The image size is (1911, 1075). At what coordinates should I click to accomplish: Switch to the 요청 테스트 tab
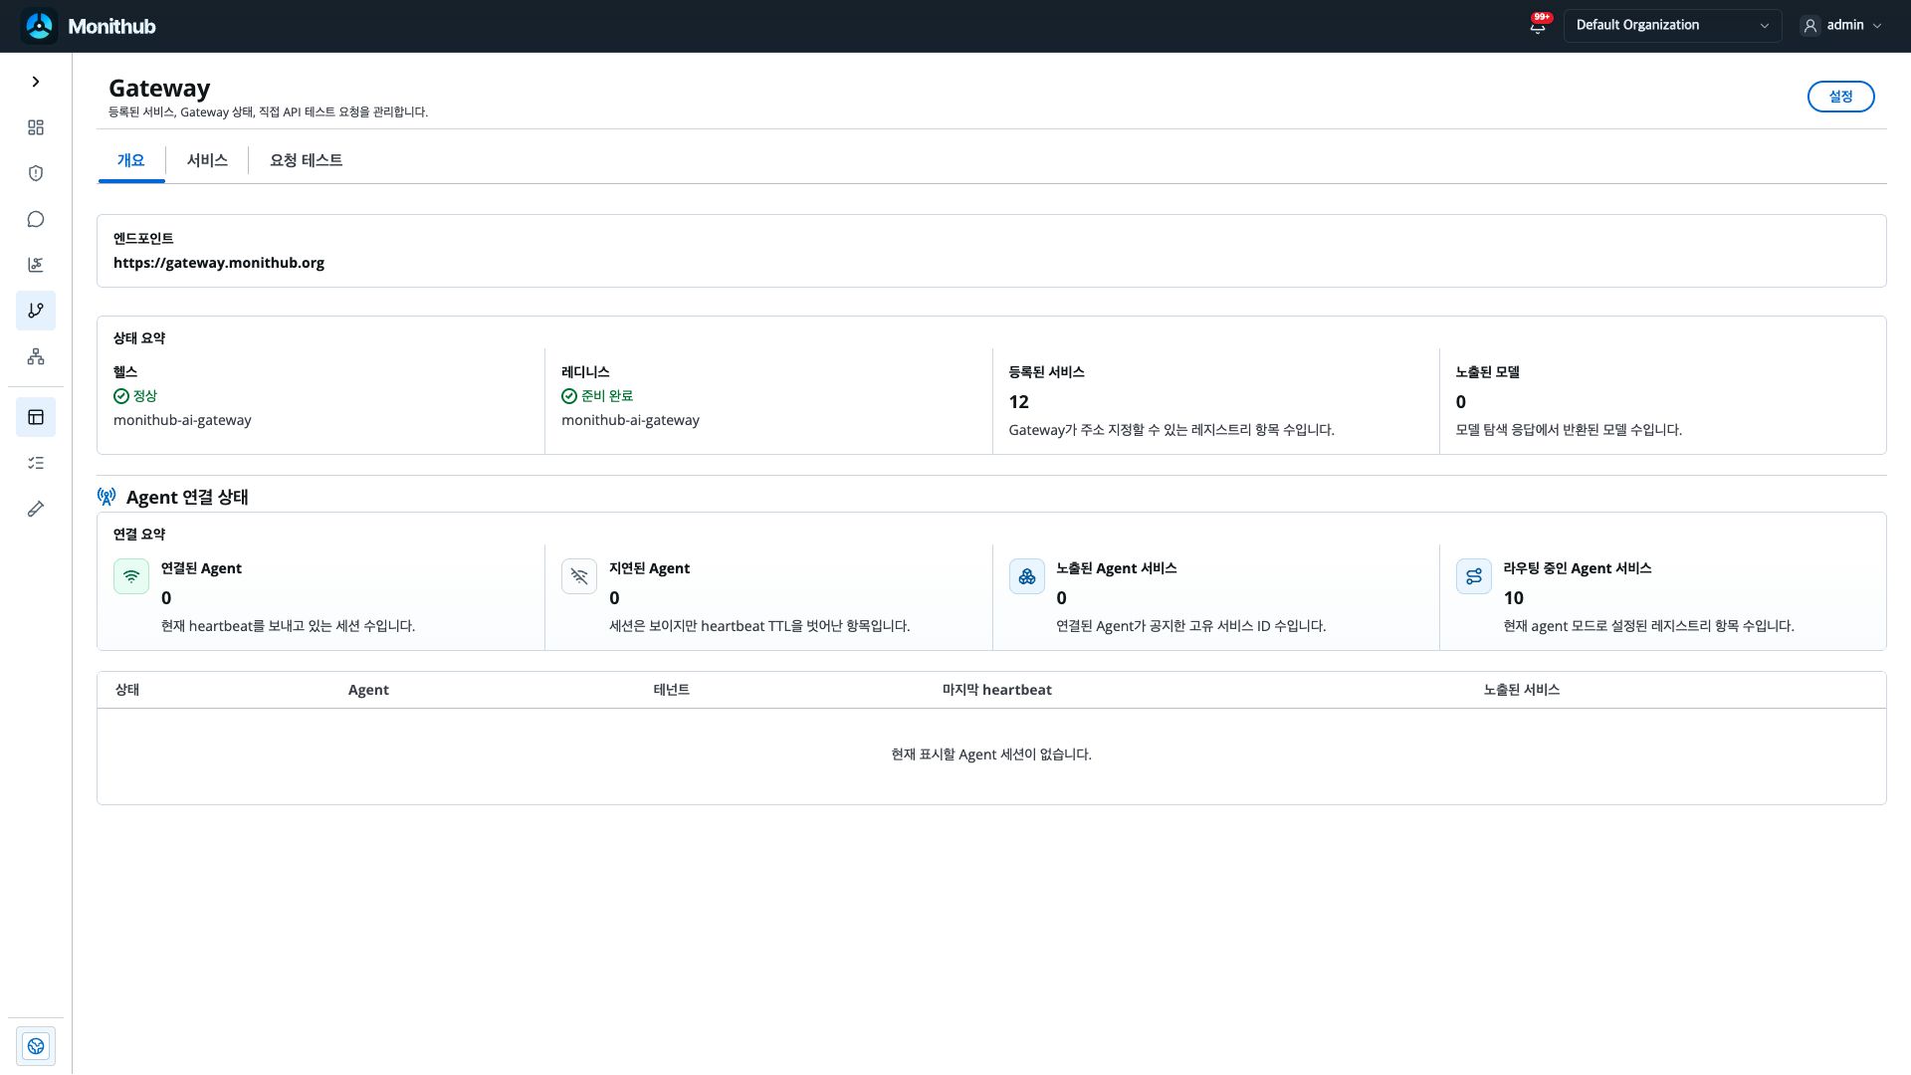pyautogui.click(x=307, y=160)
